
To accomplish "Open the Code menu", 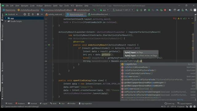I will point(32,6).
